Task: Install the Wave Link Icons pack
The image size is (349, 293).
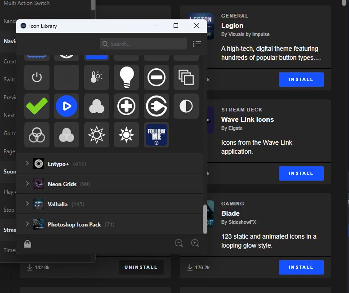Action: click(x=301, y=173)
